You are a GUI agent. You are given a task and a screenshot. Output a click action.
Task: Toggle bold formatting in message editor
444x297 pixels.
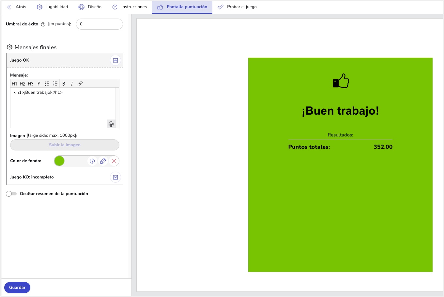(64, 84)
